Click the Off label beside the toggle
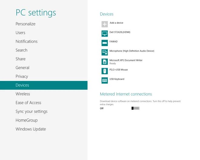This screenshot has width=200, height=160. tap(102, 108)
